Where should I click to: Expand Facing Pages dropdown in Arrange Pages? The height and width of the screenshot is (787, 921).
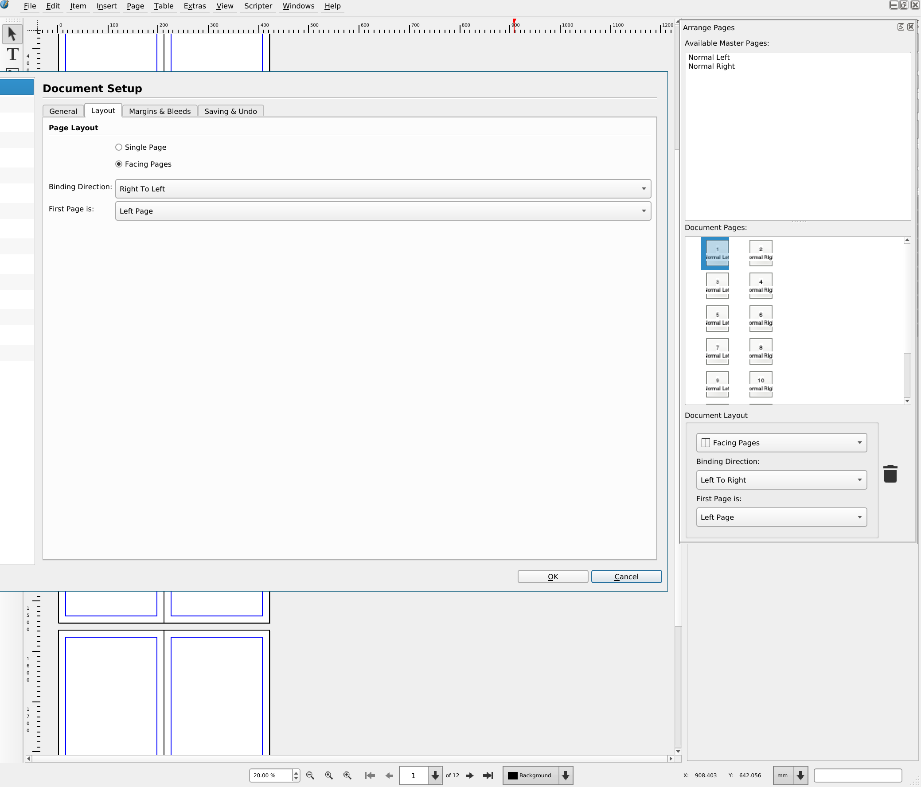(x=781, y=443)
